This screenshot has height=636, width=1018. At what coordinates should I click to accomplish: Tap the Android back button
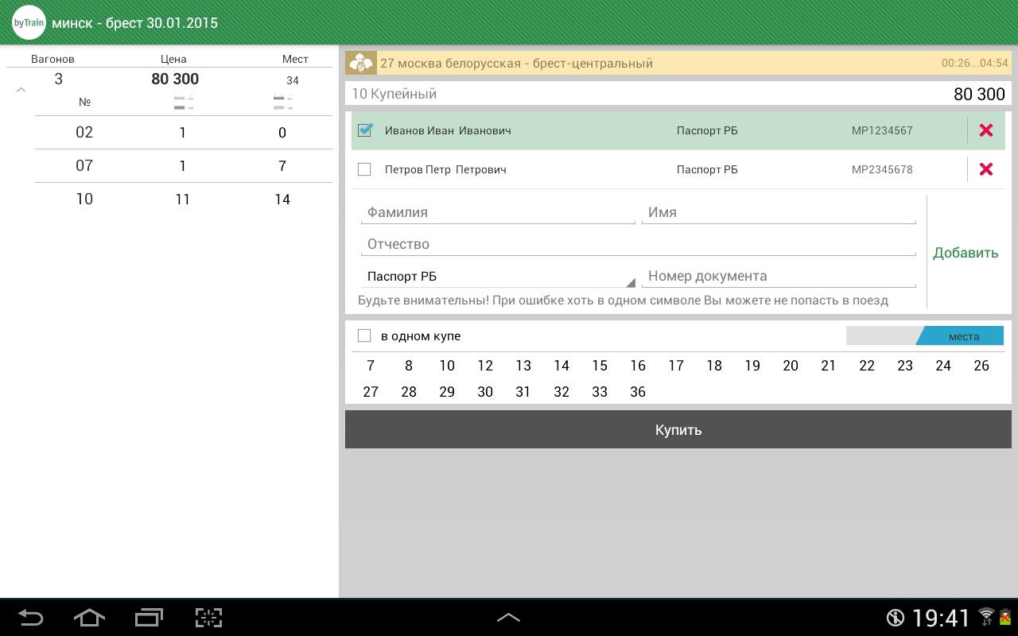30,618
